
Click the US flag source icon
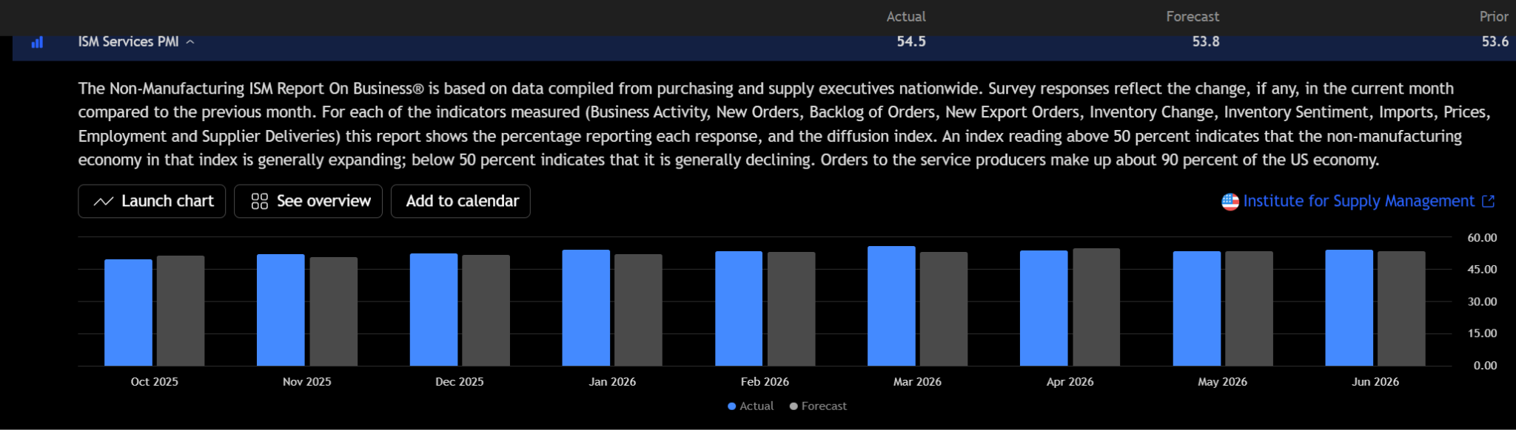coord(1230,202)
